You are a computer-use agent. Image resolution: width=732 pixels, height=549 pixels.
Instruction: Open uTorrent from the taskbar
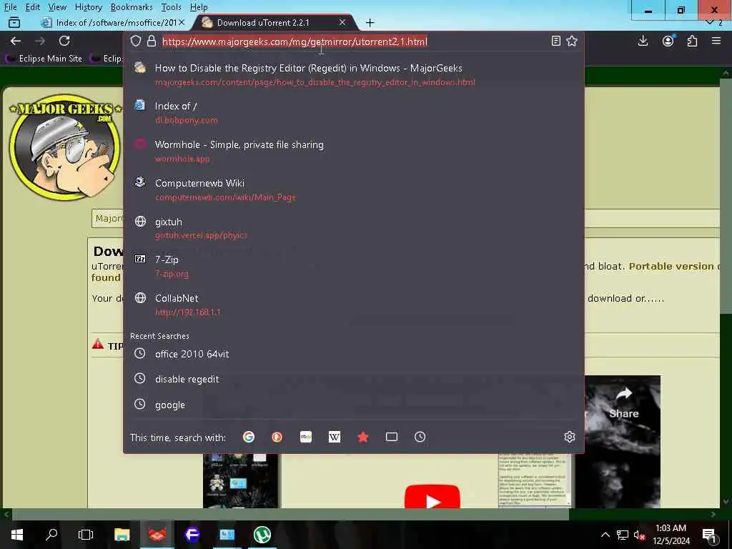(262, 535)
